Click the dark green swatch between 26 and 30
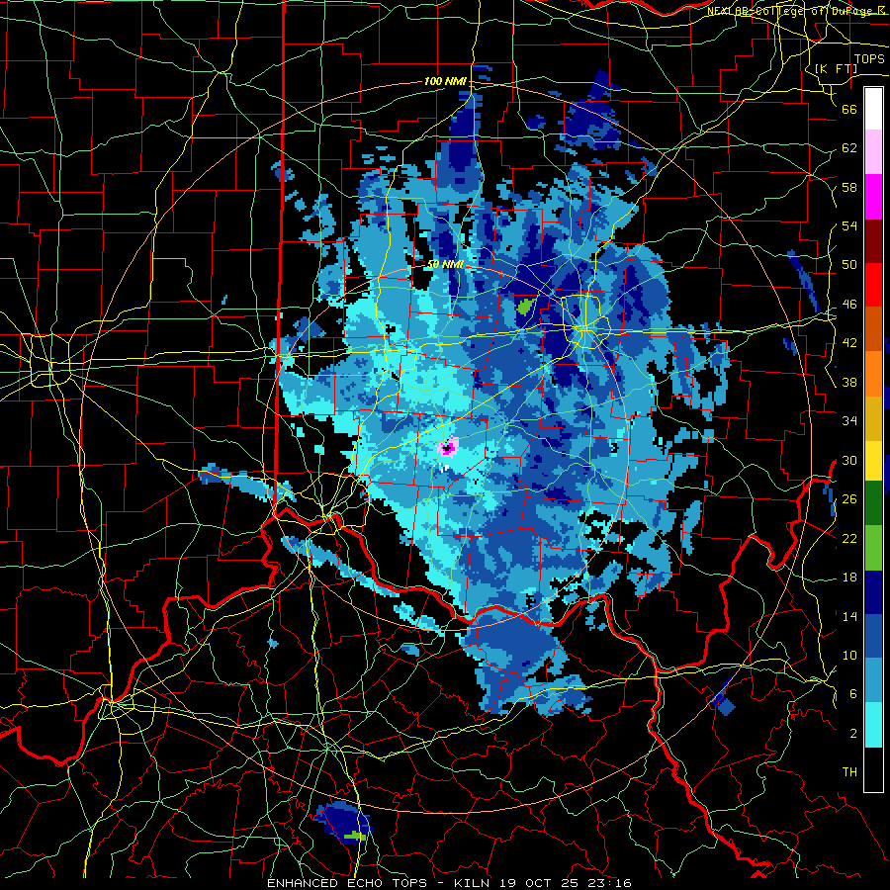The height and width of the screenshot is (890, 890). point(873,504)
